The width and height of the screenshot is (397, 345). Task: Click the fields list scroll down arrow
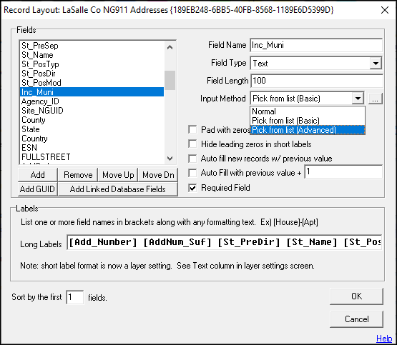[170, 159]
